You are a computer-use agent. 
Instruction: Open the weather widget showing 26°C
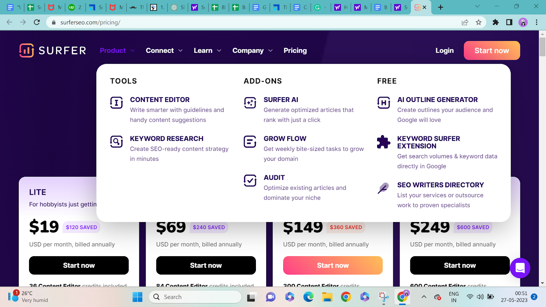coord(28,296)
